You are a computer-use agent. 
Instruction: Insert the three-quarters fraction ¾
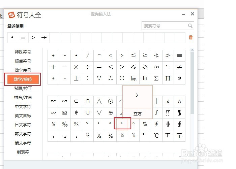tap(134, 136)
